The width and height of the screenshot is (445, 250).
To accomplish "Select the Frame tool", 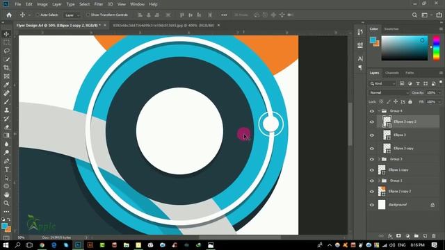I will (x=6, y=76).
